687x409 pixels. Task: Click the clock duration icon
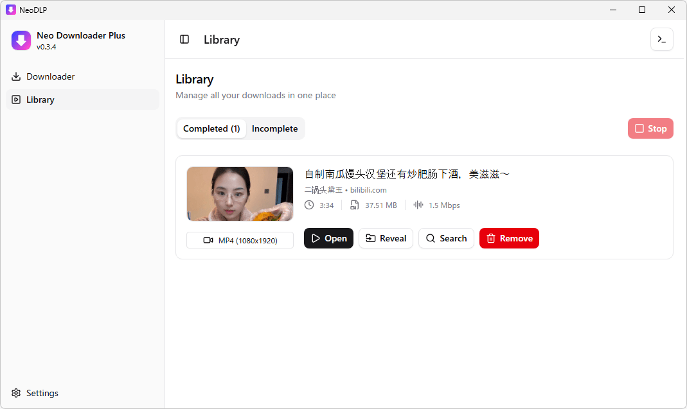point(309,205)
